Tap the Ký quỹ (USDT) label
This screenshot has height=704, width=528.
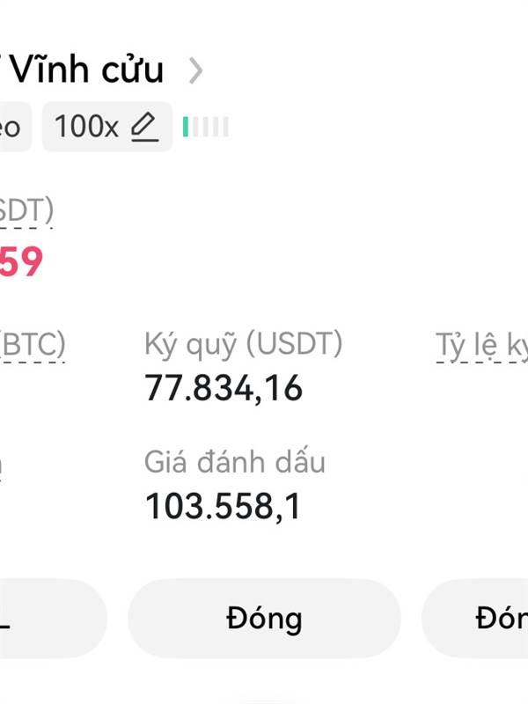tap(243, 345)
